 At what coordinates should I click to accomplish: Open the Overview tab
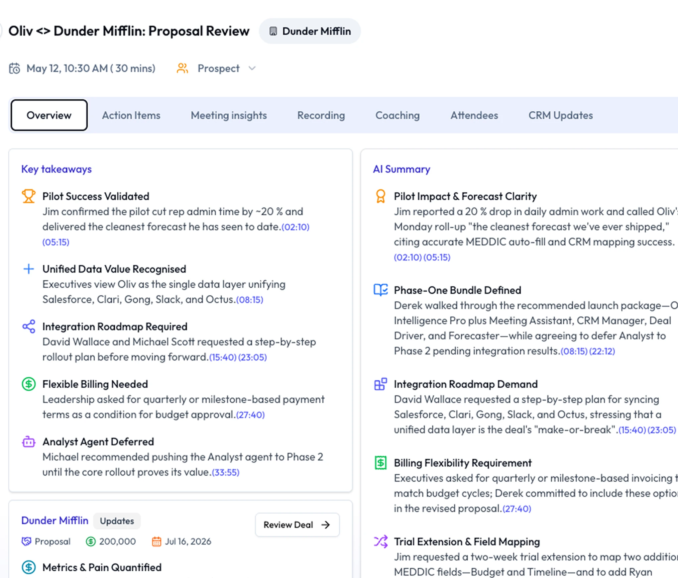click(49, 115)
